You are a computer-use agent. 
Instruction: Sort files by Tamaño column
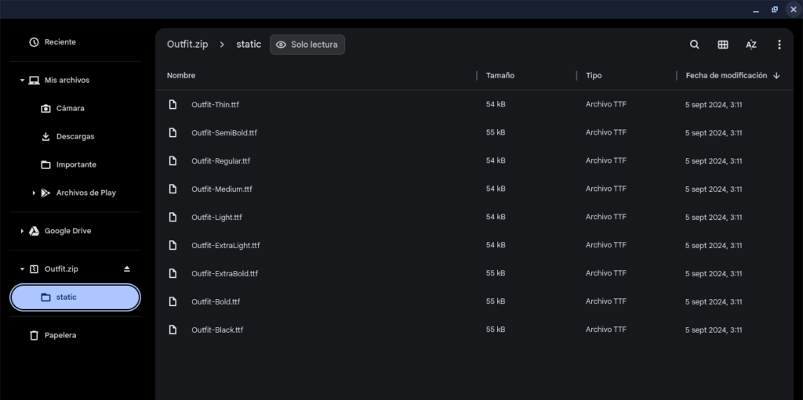500,76
